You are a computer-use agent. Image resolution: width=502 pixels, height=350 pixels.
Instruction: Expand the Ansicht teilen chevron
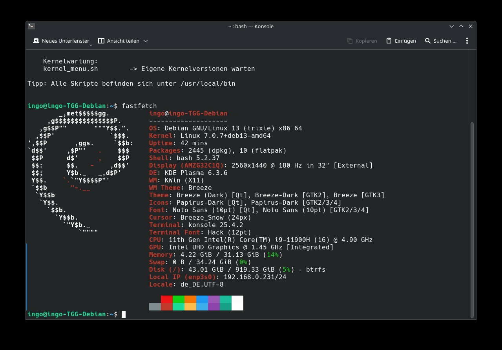pyautogui.click(x=146, y=41)
